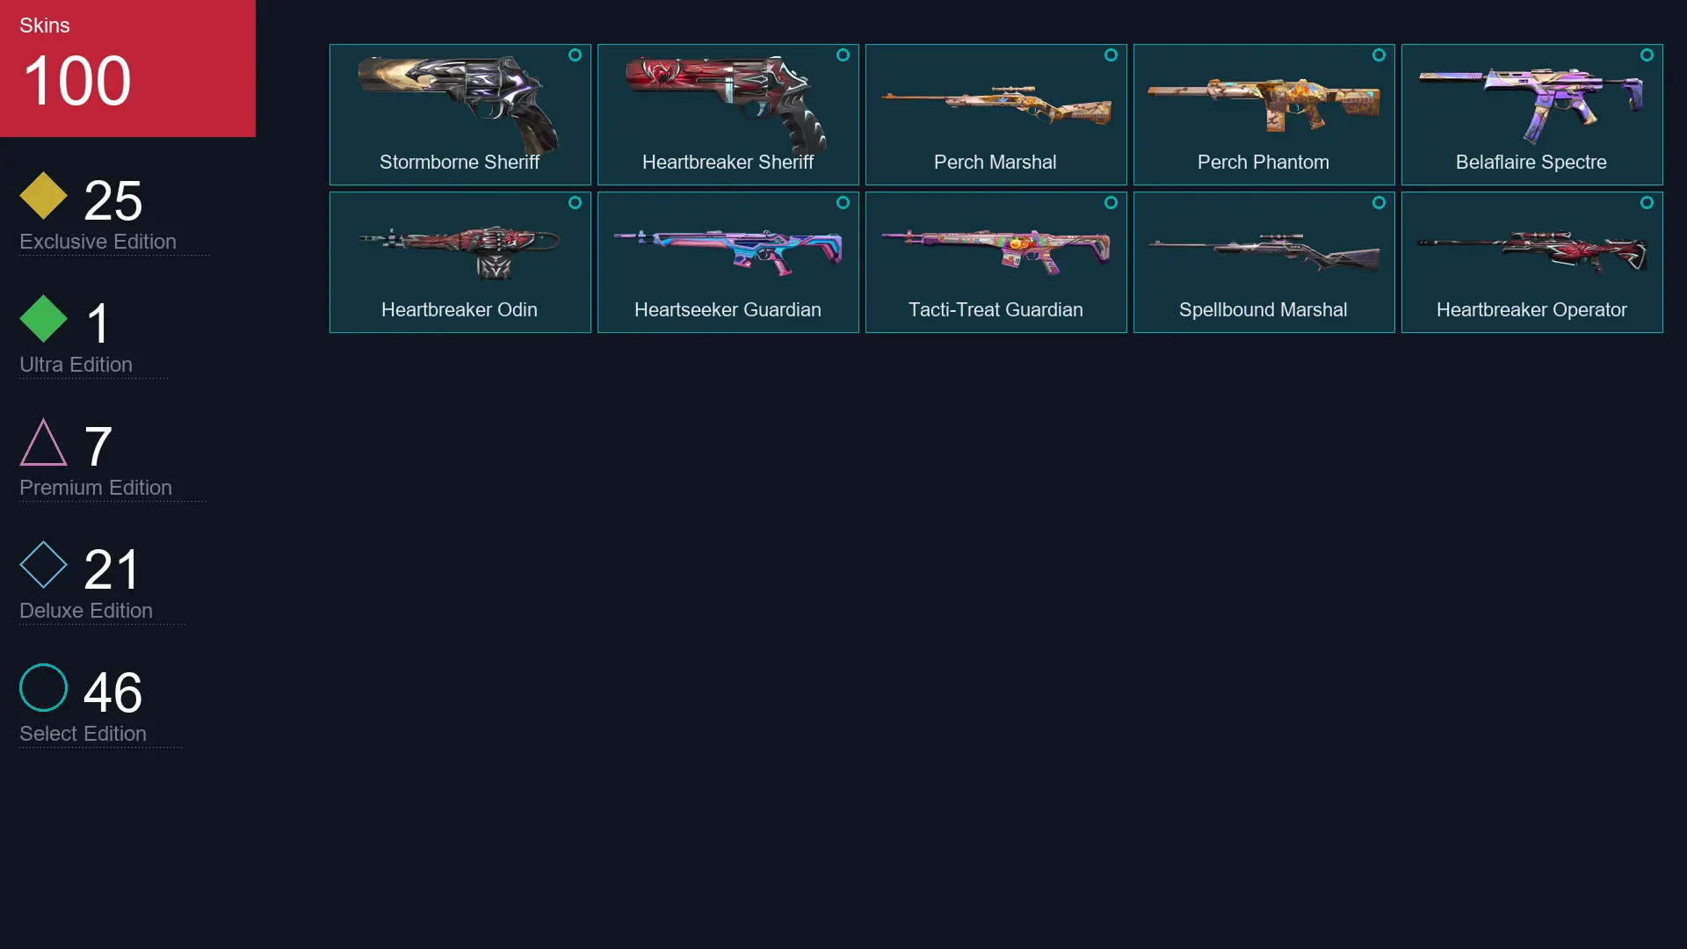Click the tier circle on Stormborne Sheriff card
This screenshot has height=949, width=1687.
pos(575,54)
